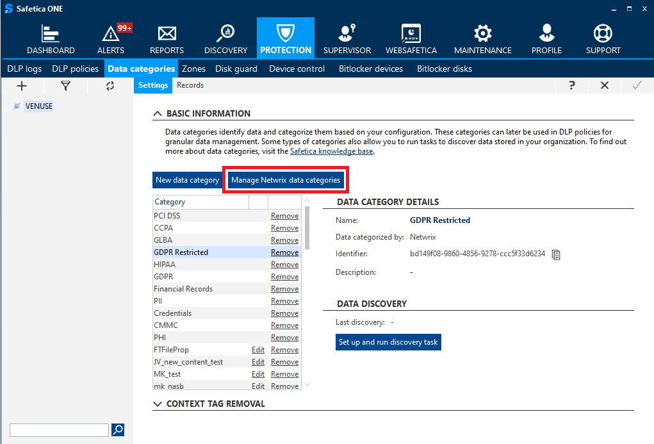Remove the Credentials category
Image resolution: width=654 pixels, height=444 pixels.
pos(285,313)
